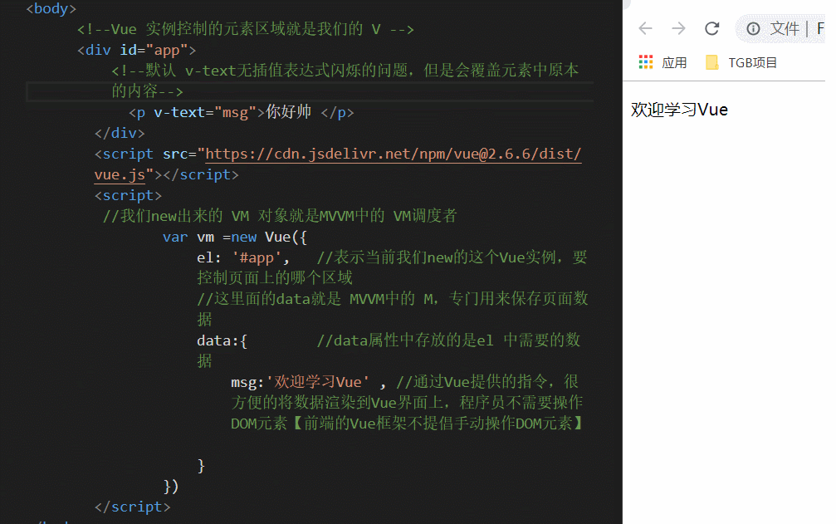Click the <body> opening tag in the editor
836x524 pixels.
[51, 8]
